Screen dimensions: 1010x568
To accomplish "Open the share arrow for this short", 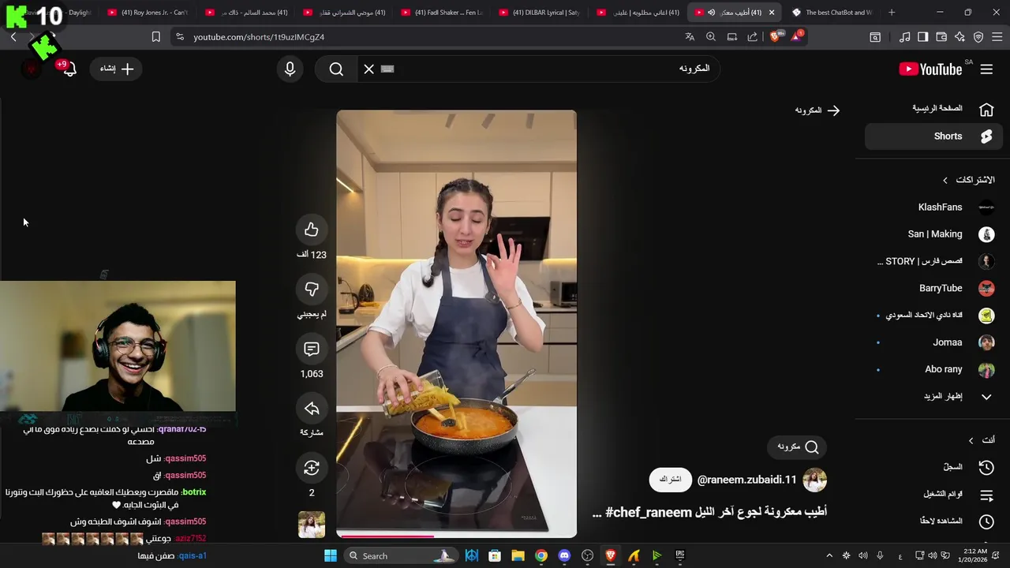I will pyautogui.click(x=312, y=408).
